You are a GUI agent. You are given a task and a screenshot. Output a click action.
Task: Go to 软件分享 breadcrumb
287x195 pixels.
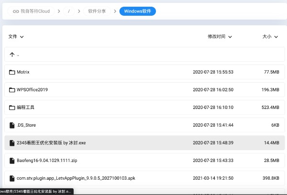(x=97, y=11)
